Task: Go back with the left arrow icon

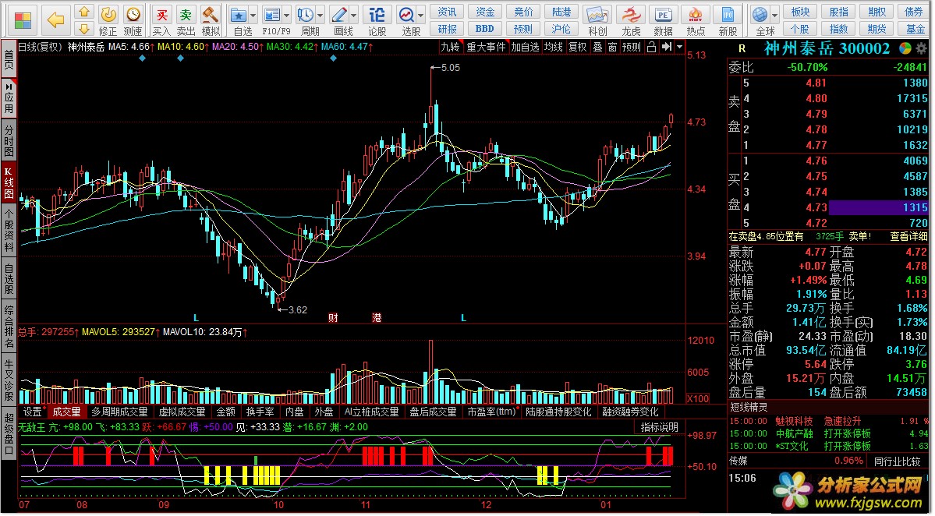Action: click(55, 20)
